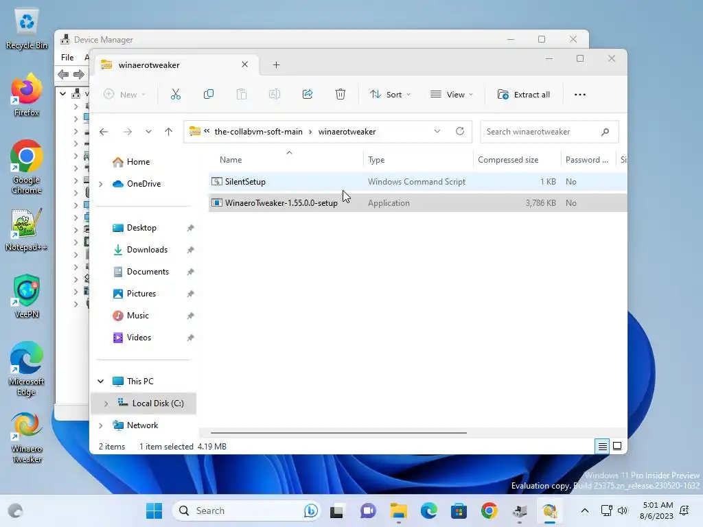Open Chat app from the taskbar
The image size is (703, 527).
click(368, 511)
